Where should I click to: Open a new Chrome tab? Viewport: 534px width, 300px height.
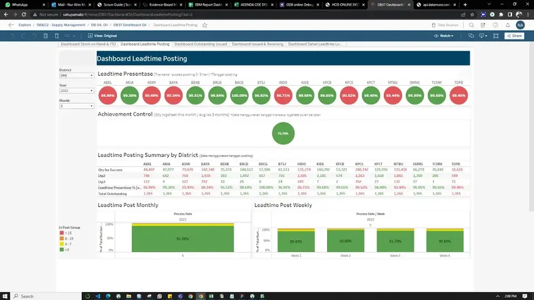pos(465,5)
